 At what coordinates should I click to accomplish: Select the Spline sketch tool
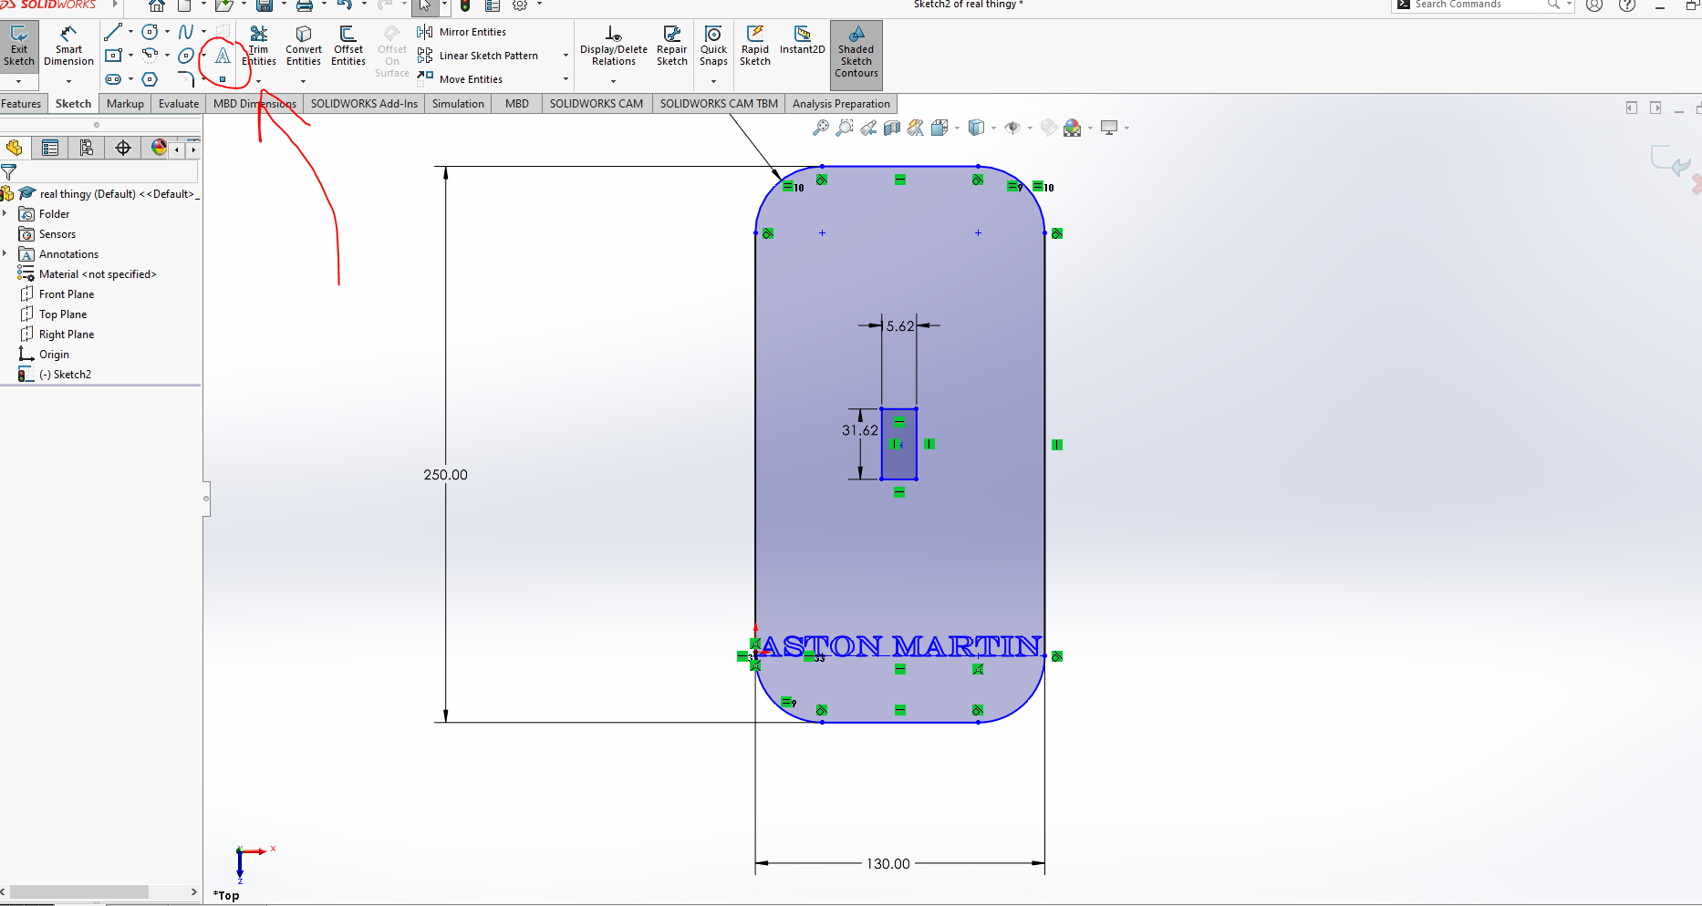(186, 32)
